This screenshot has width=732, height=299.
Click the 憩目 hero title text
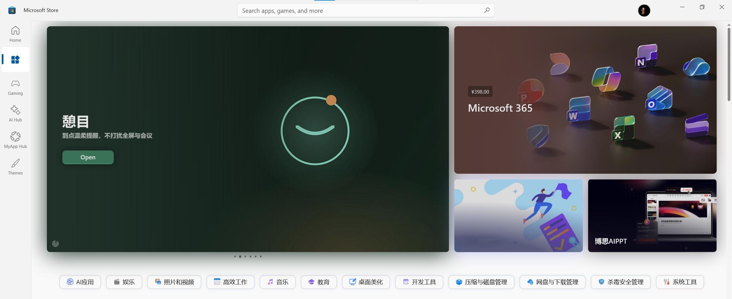point(75,121)
